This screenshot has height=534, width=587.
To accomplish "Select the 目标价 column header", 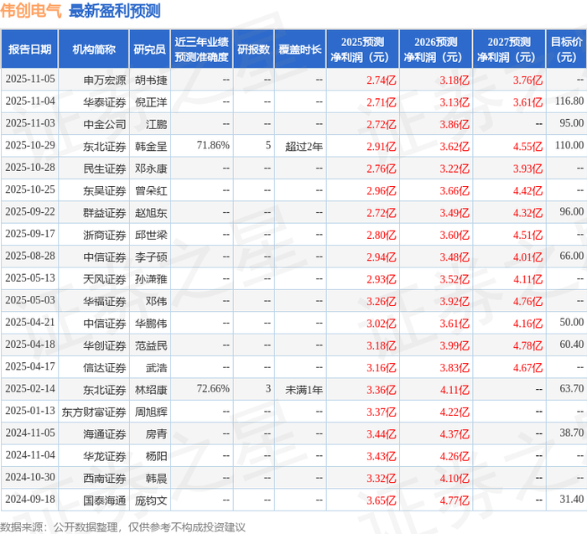I will (x=566, y=49).
